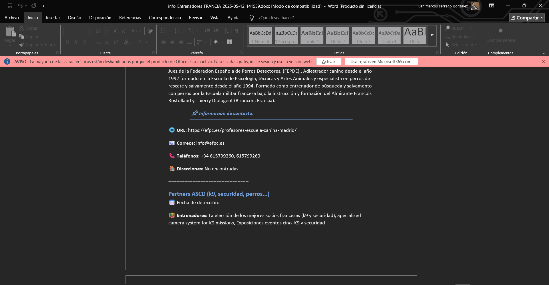Open the font size dropdown
This screenshot has height=285, width=549.
tap(108, 31)
